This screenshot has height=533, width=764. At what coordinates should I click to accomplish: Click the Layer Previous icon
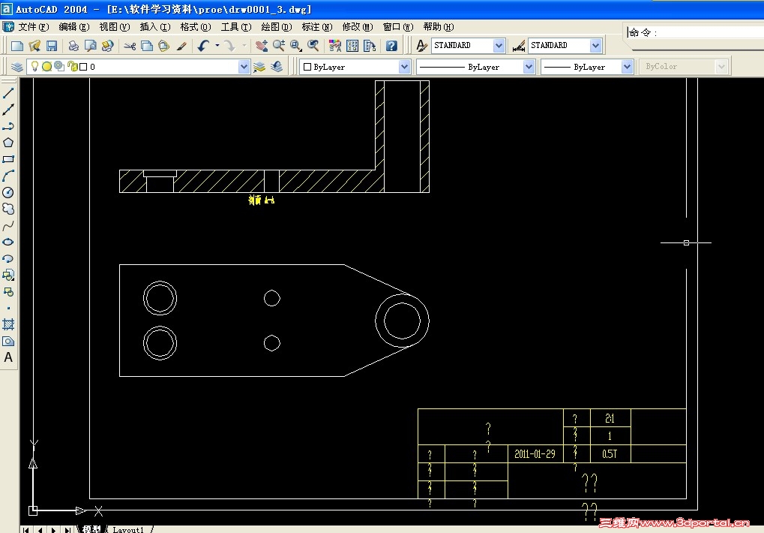[277, 67]
